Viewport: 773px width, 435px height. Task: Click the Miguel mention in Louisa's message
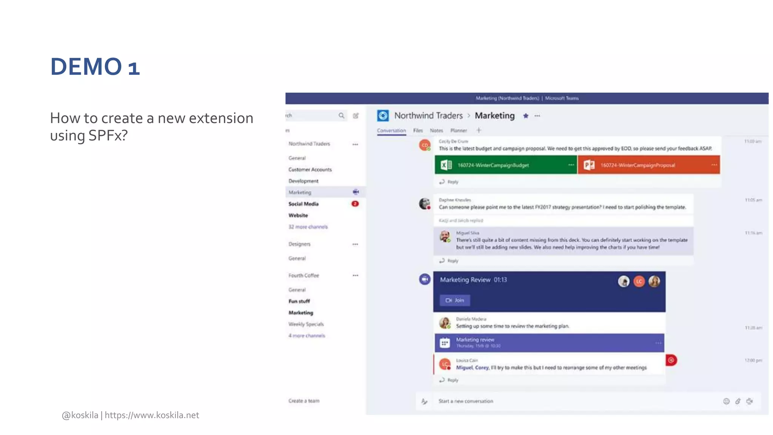point(464,368)
